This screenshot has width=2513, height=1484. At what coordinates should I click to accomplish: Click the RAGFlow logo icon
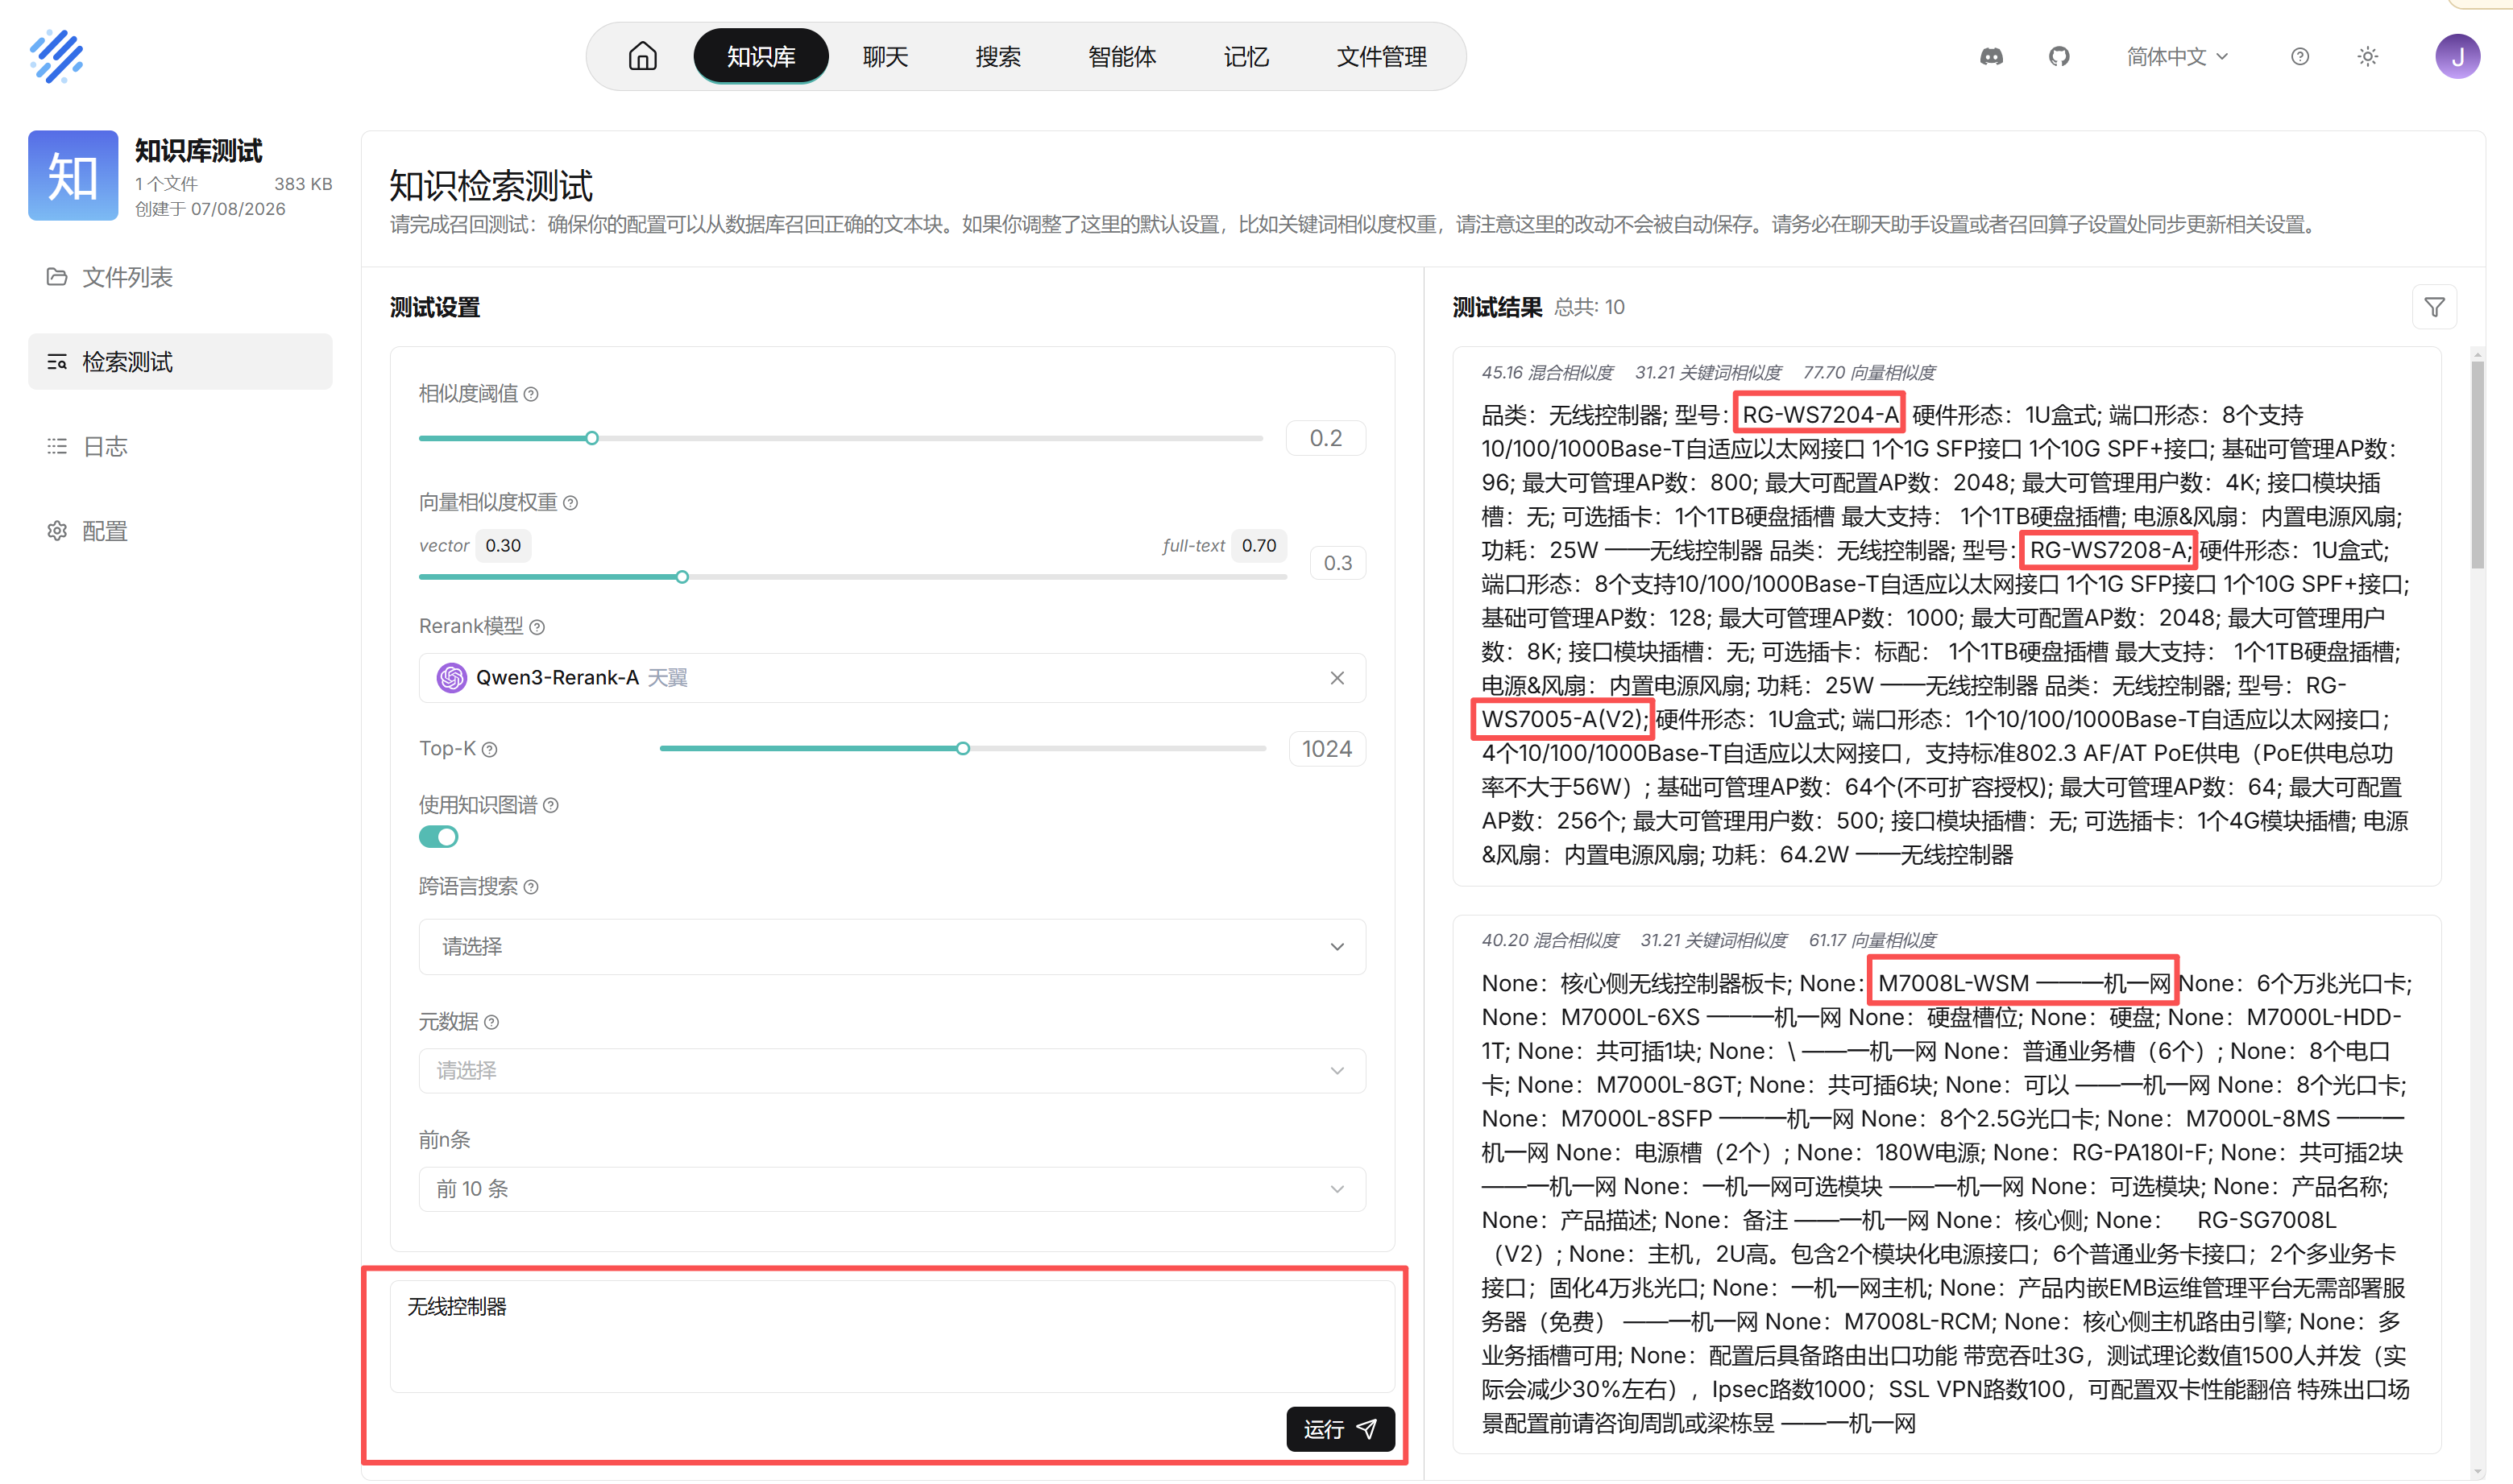tap(56, 56)
